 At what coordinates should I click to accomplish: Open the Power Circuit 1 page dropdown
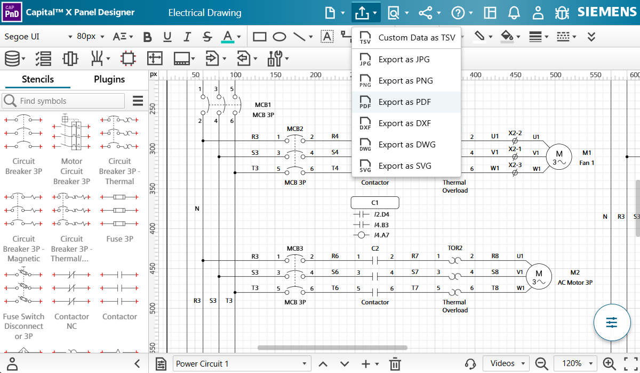coord(242,363)
